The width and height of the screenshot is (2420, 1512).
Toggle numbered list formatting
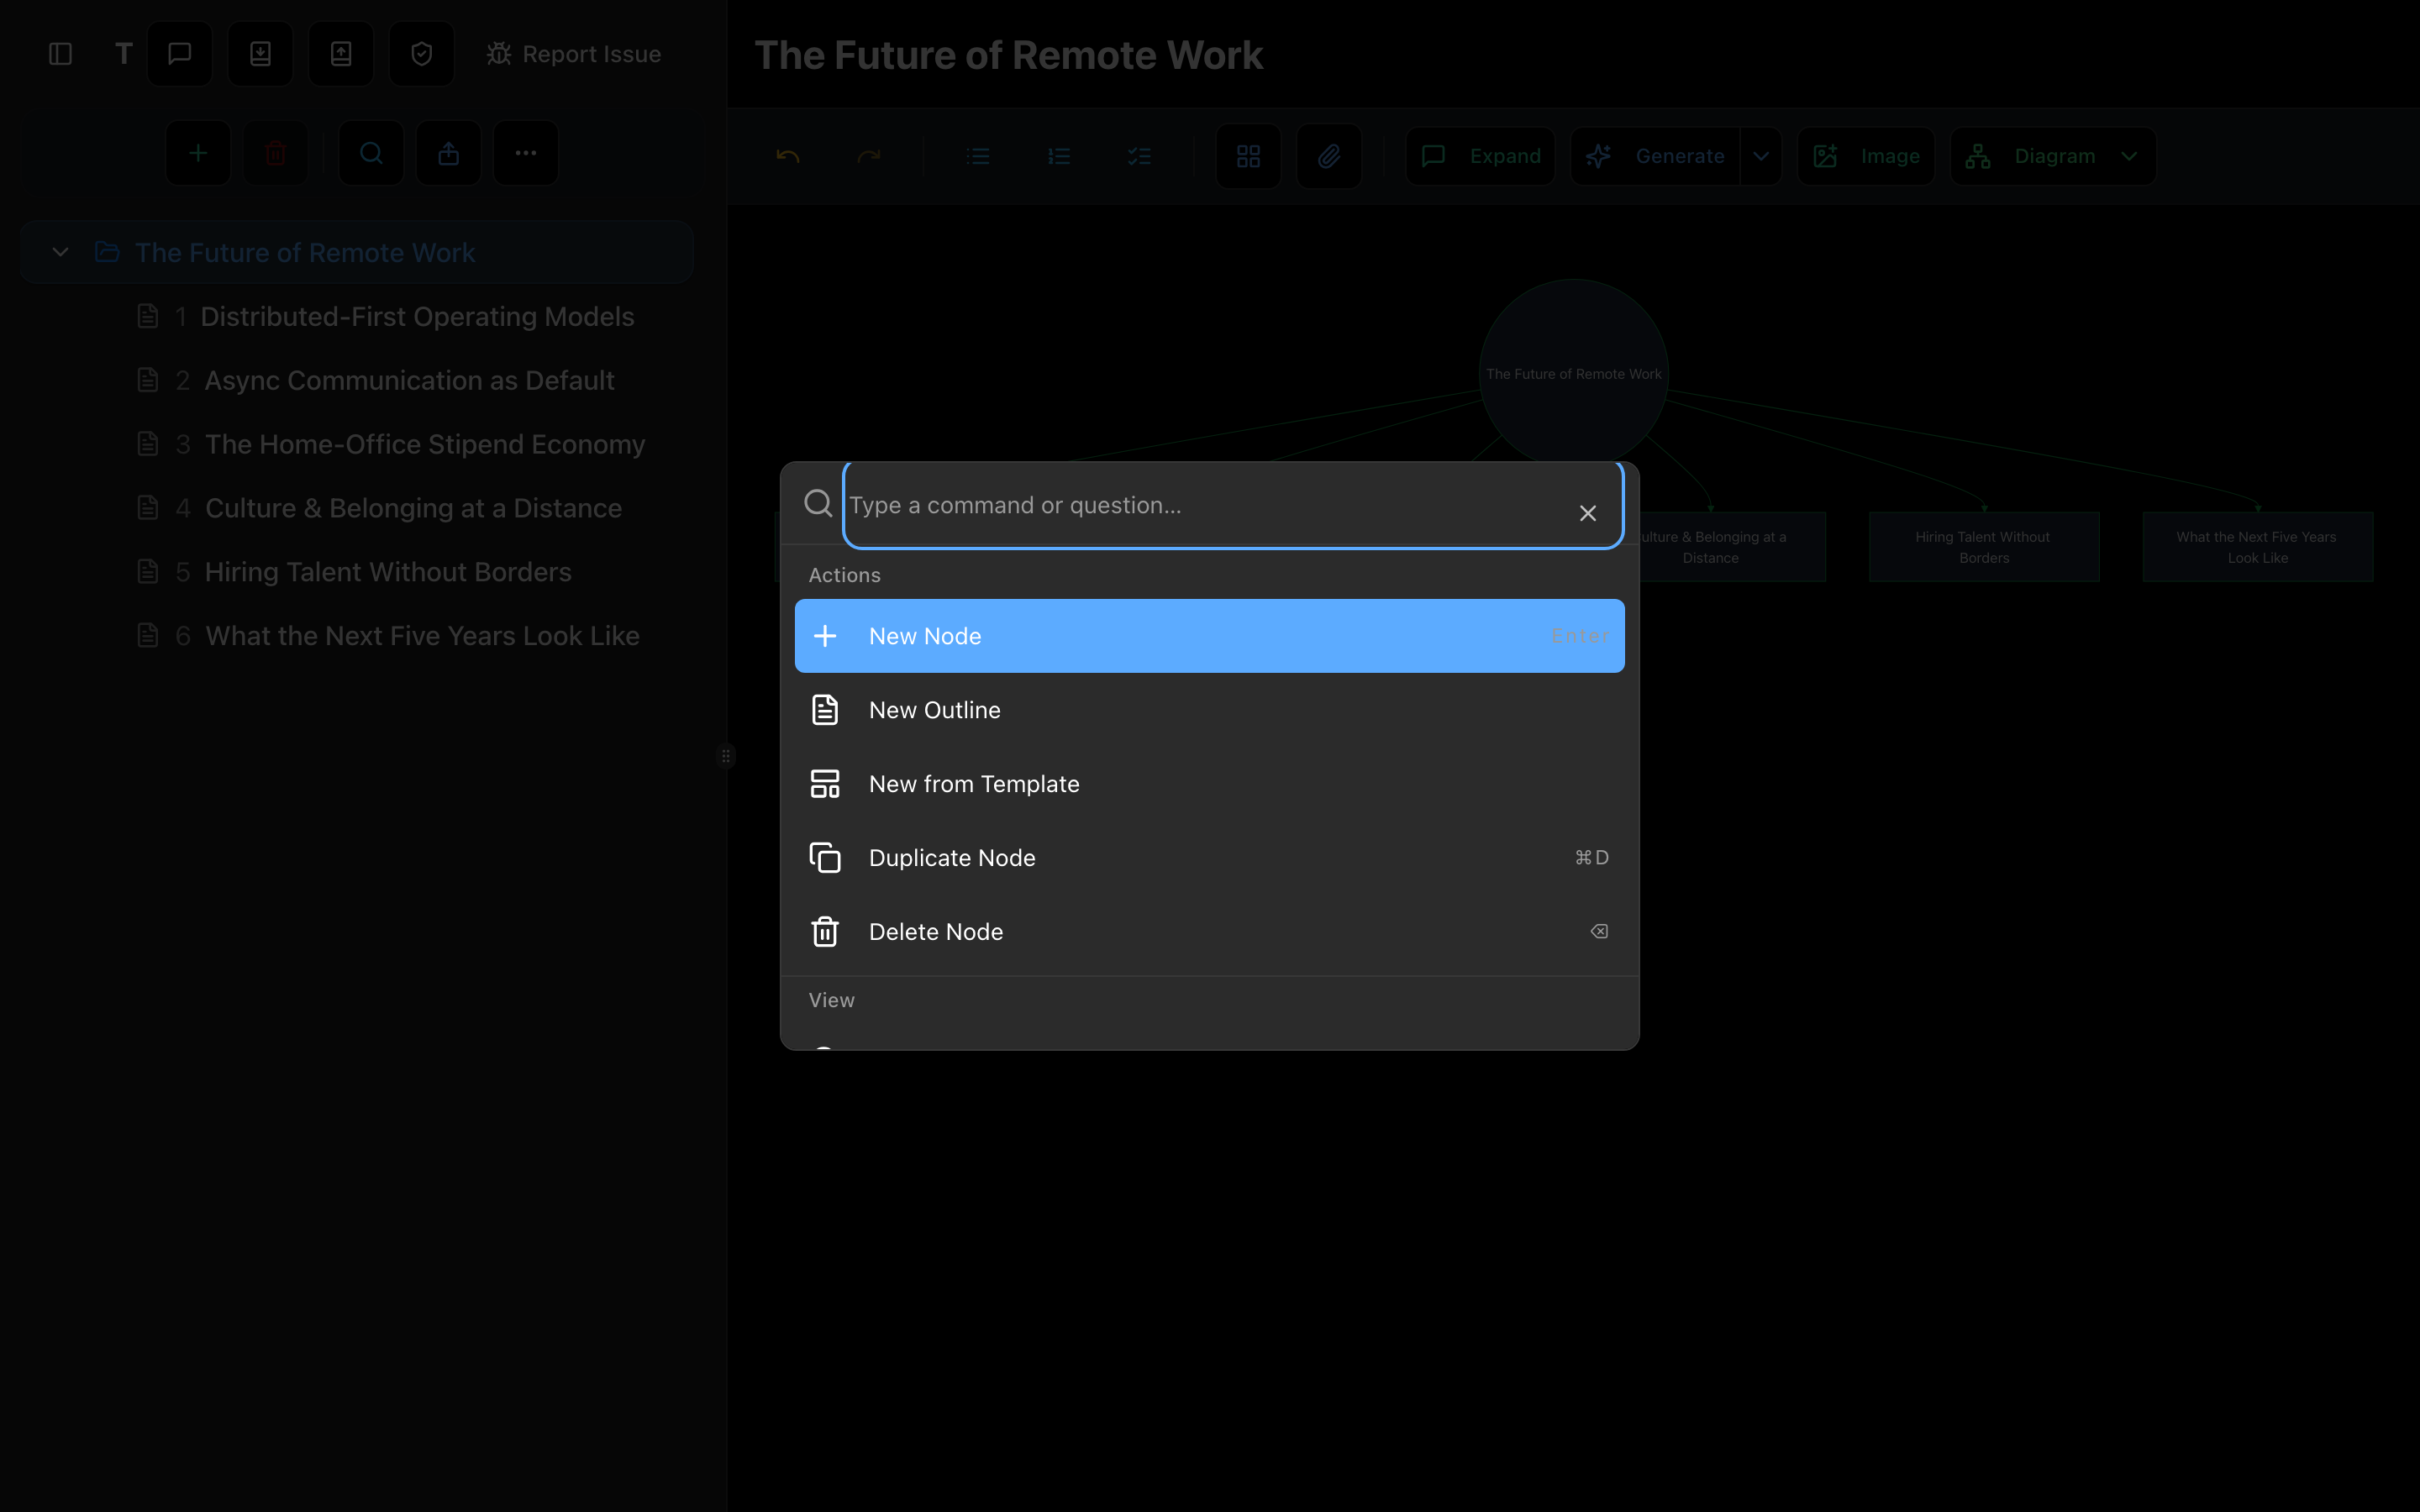pos(1059,156)
